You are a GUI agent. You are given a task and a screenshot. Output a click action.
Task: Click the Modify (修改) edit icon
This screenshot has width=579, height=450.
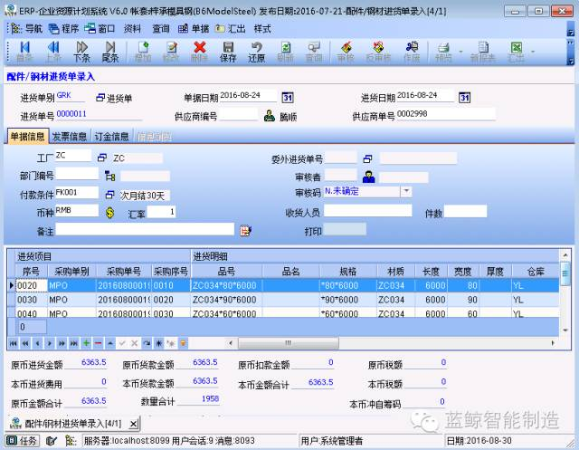click(171, 52)
